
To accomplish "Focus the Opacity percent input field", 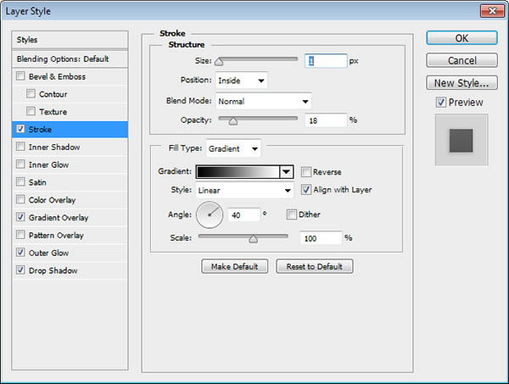I will point(326,120).
